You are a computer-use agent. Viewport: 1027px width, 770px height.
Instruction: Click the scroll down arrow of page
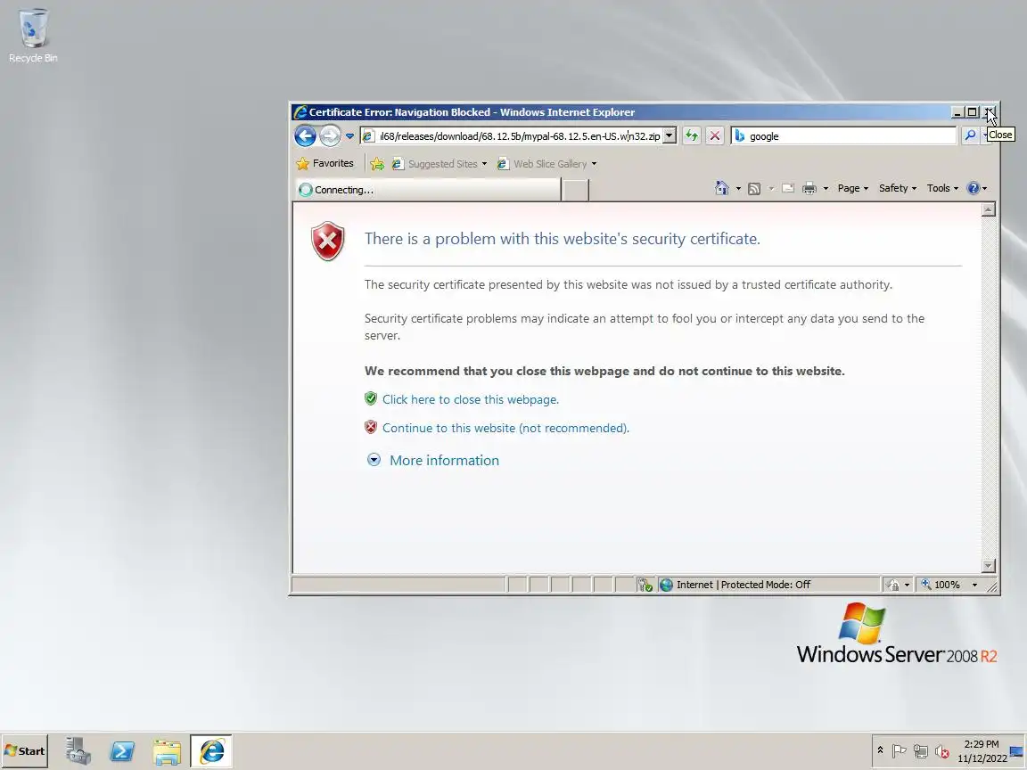[x=989, y=566]
